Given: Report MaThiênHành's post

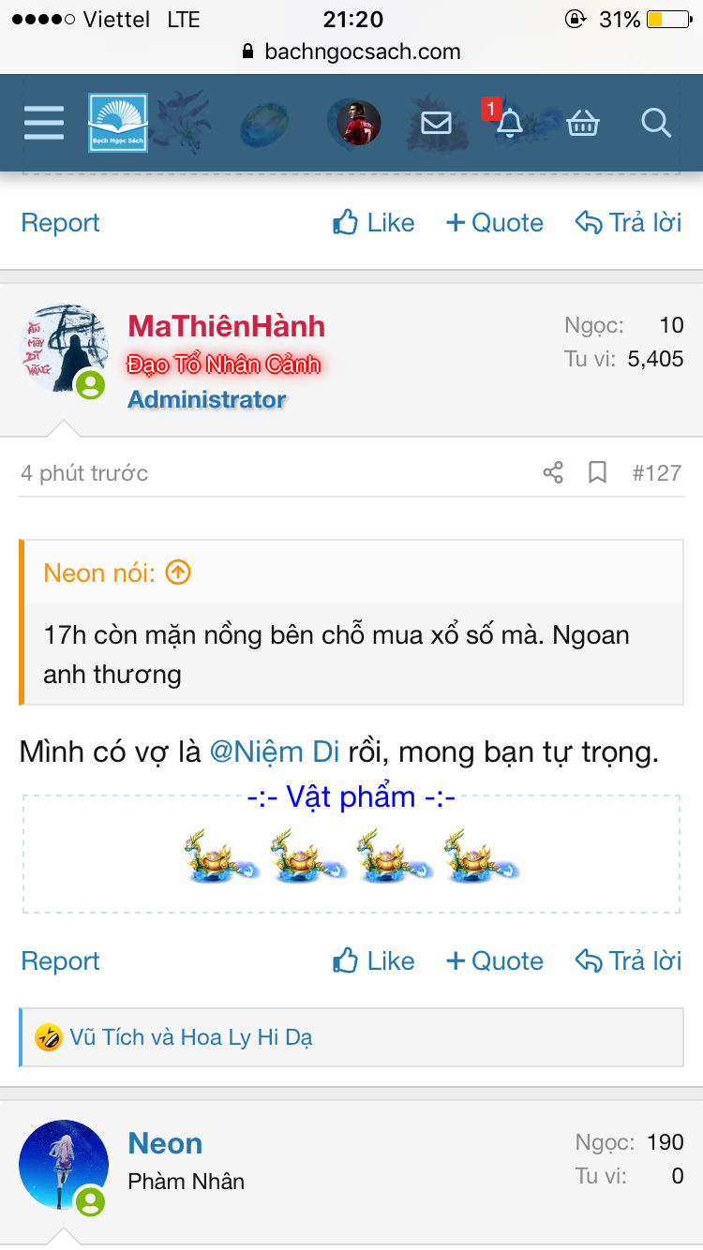Looking at the screenshot, I should pyautogui.click(x=60, y=960).
